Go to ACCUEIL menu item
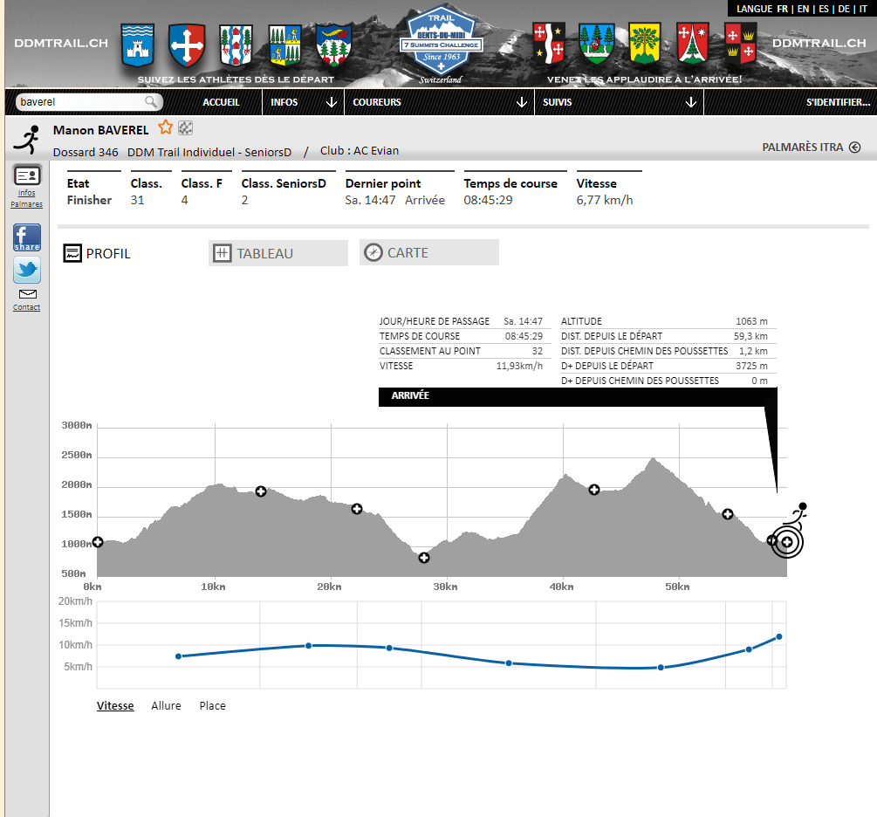 point(221,102)
